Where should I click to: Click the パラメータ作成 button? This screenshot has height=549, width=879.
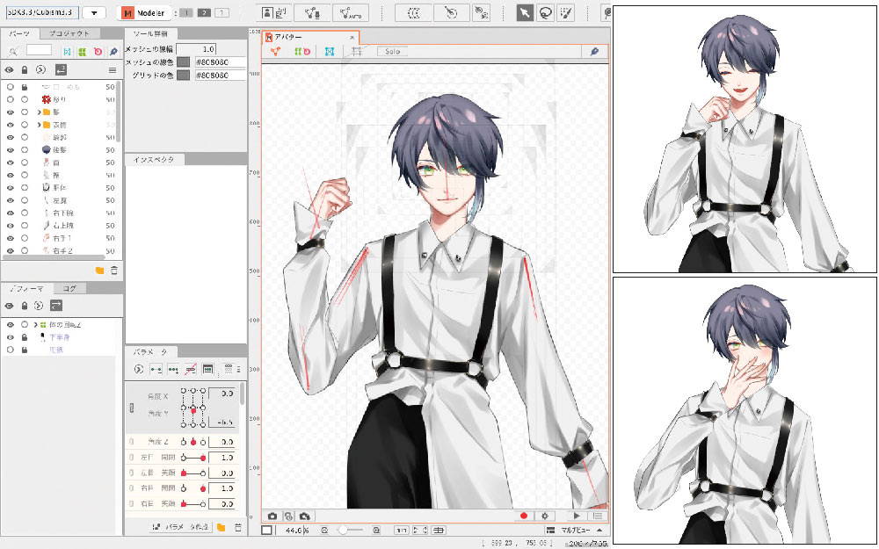pyautogui.click(x=180, y=527)
